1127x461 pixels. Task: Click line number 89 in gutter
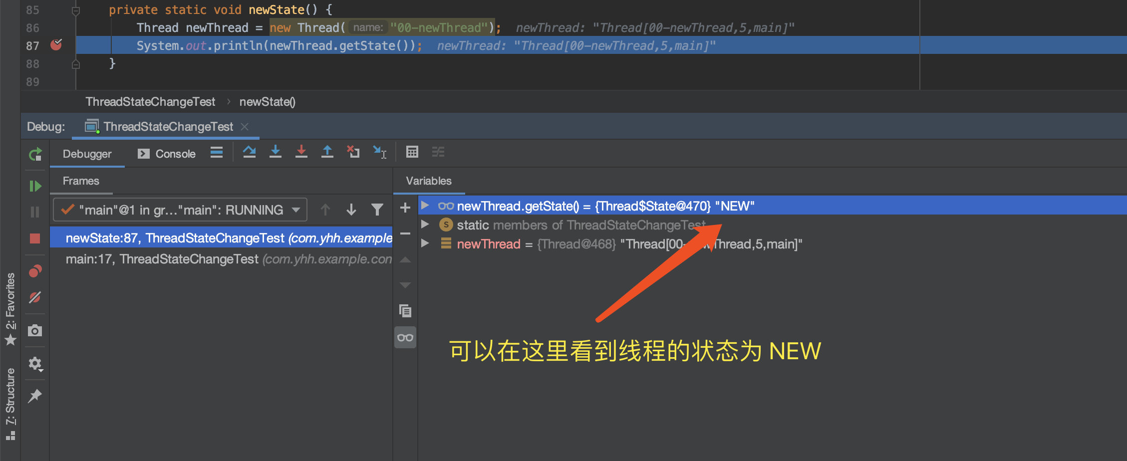(x=32, y=82)
